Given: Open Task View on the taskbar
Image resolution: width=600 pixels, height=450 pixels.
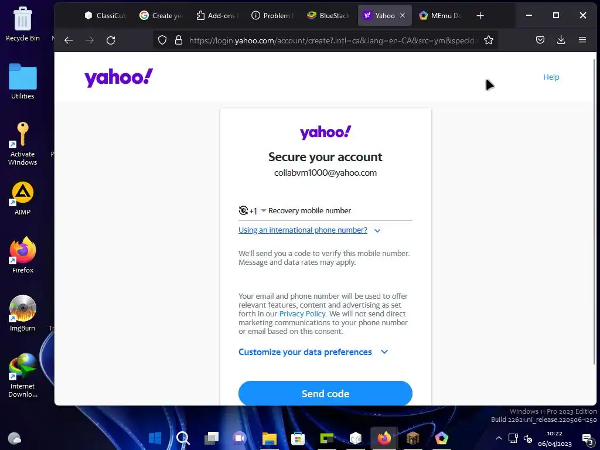Looking at the screenshot, I should click(x=211, y=438).
